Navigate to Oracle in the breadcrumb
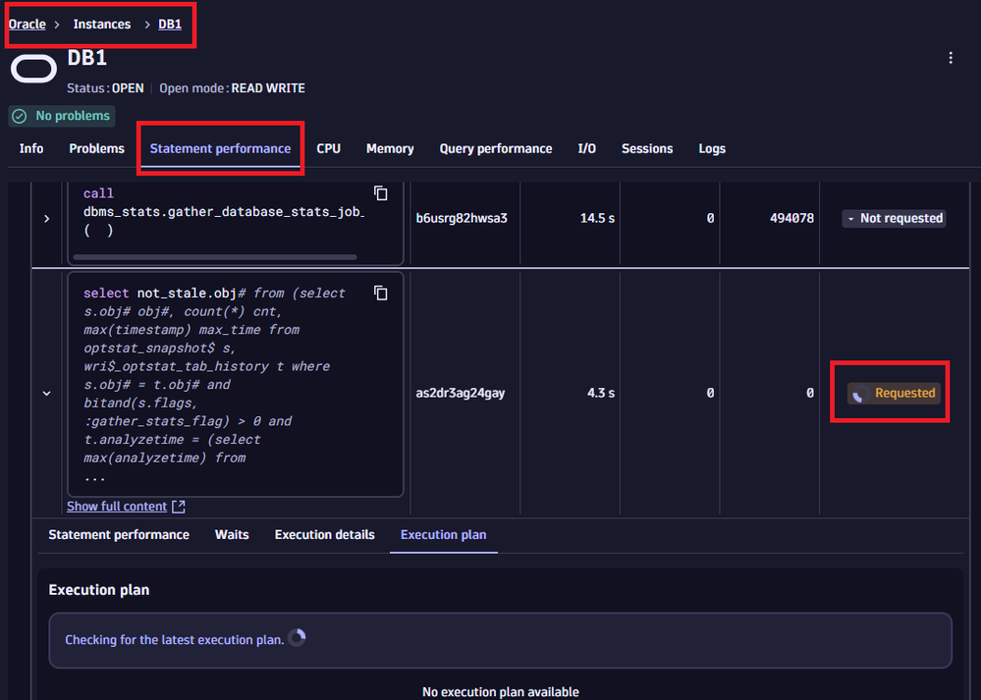 (x=27, y=25)
